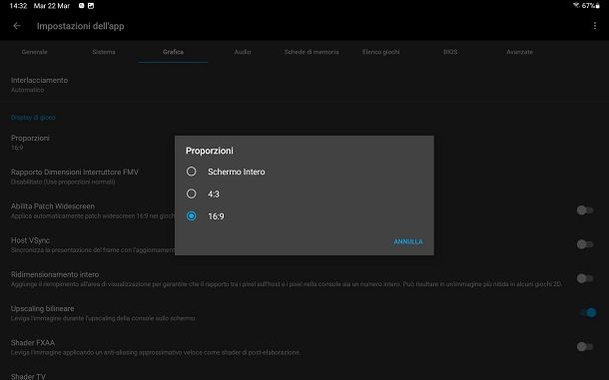This screenshot has width=609, height=380.
Task: Select the 4:3 radio option
Action: (191, 193)
